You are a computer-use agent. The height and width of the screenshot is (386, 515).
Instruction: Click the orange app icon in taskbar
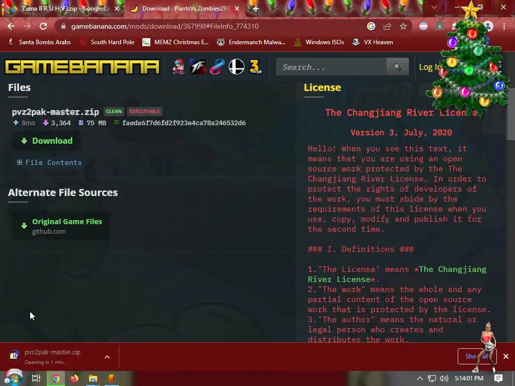click(111, 378)
